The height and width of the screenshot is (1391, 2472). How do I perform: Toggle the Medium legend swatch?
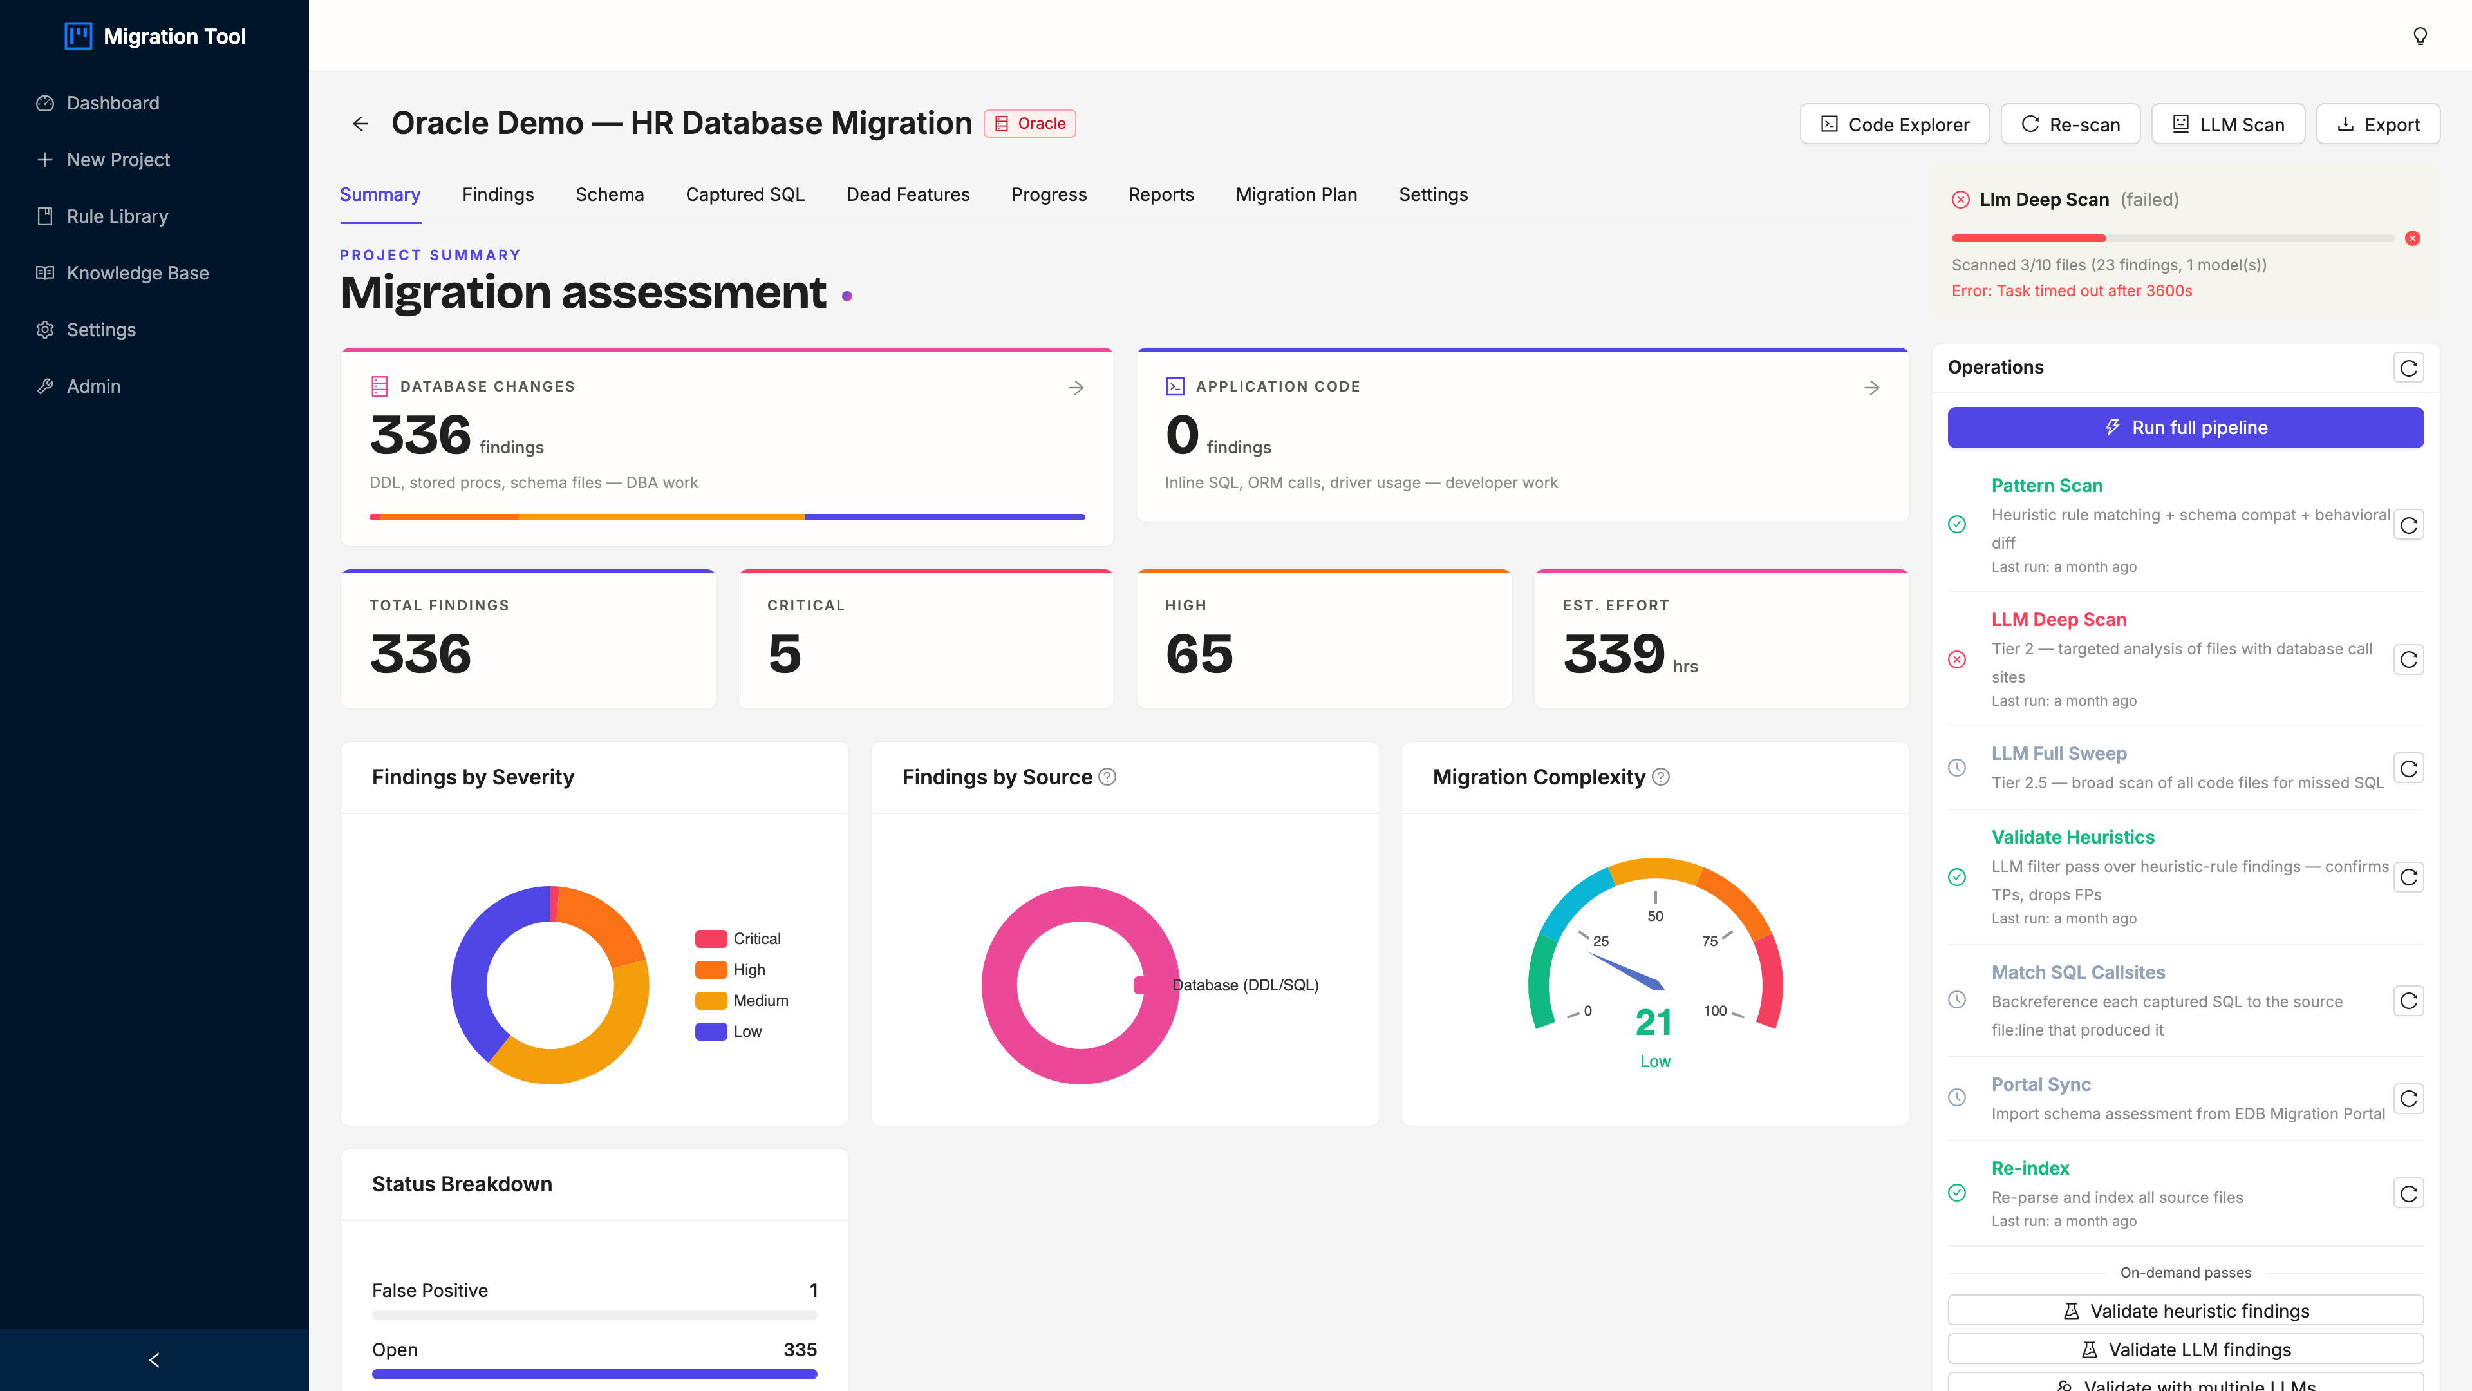click(710, 1000)
